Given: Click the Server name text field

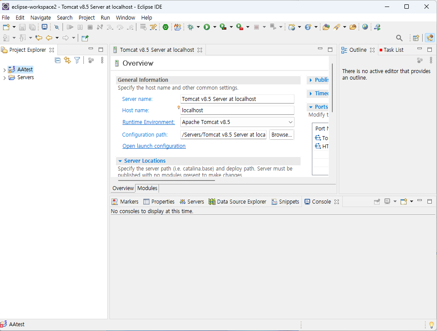Looking at the screenshot, I should coord(237,99).
